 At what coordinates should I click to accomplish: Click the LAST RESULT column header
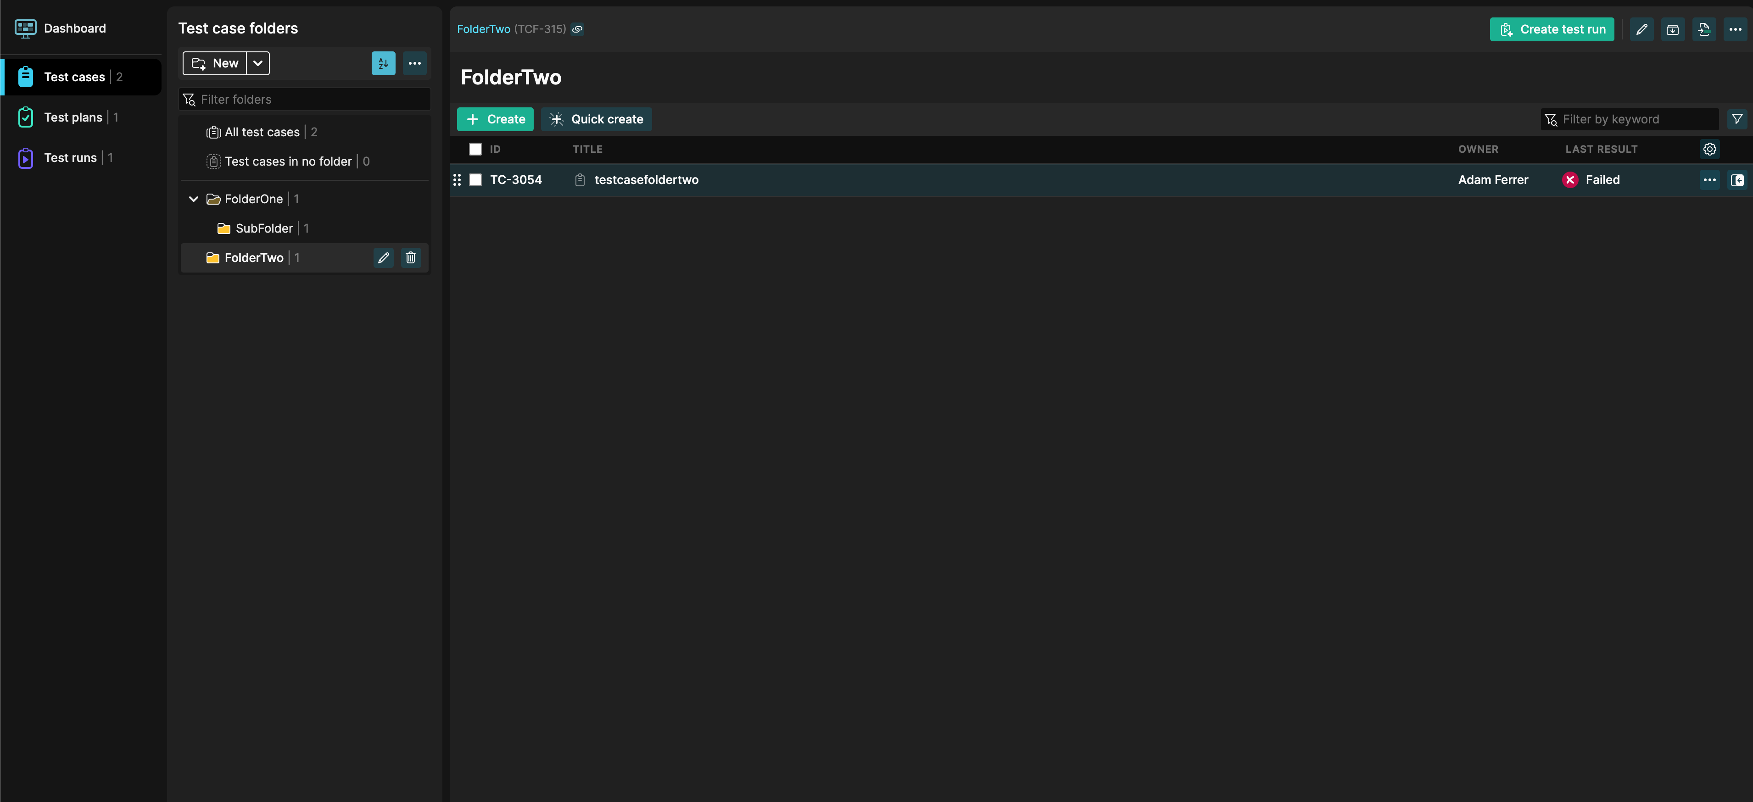1601,149
